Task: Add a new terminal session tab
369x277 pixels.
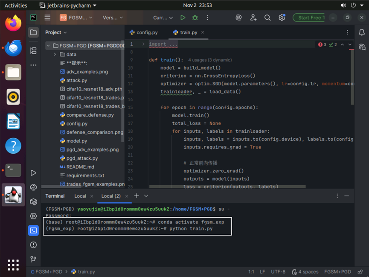Action: [137, 196]
